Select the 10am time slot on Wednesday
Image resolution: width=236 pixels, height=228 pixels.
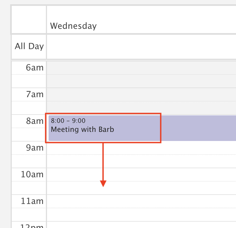coord(141,175)
